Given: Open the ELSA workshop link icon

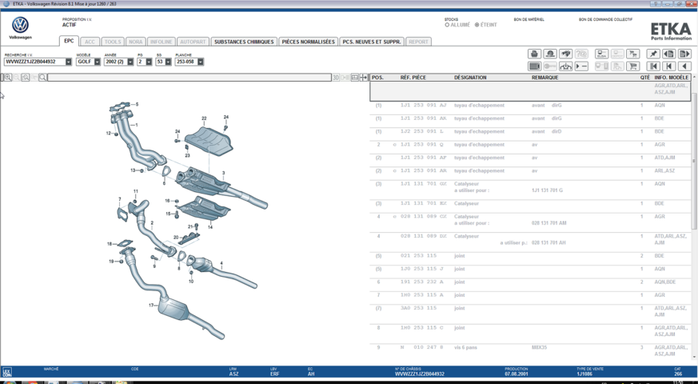Looking at the screenshot, I should click(602, 54).
